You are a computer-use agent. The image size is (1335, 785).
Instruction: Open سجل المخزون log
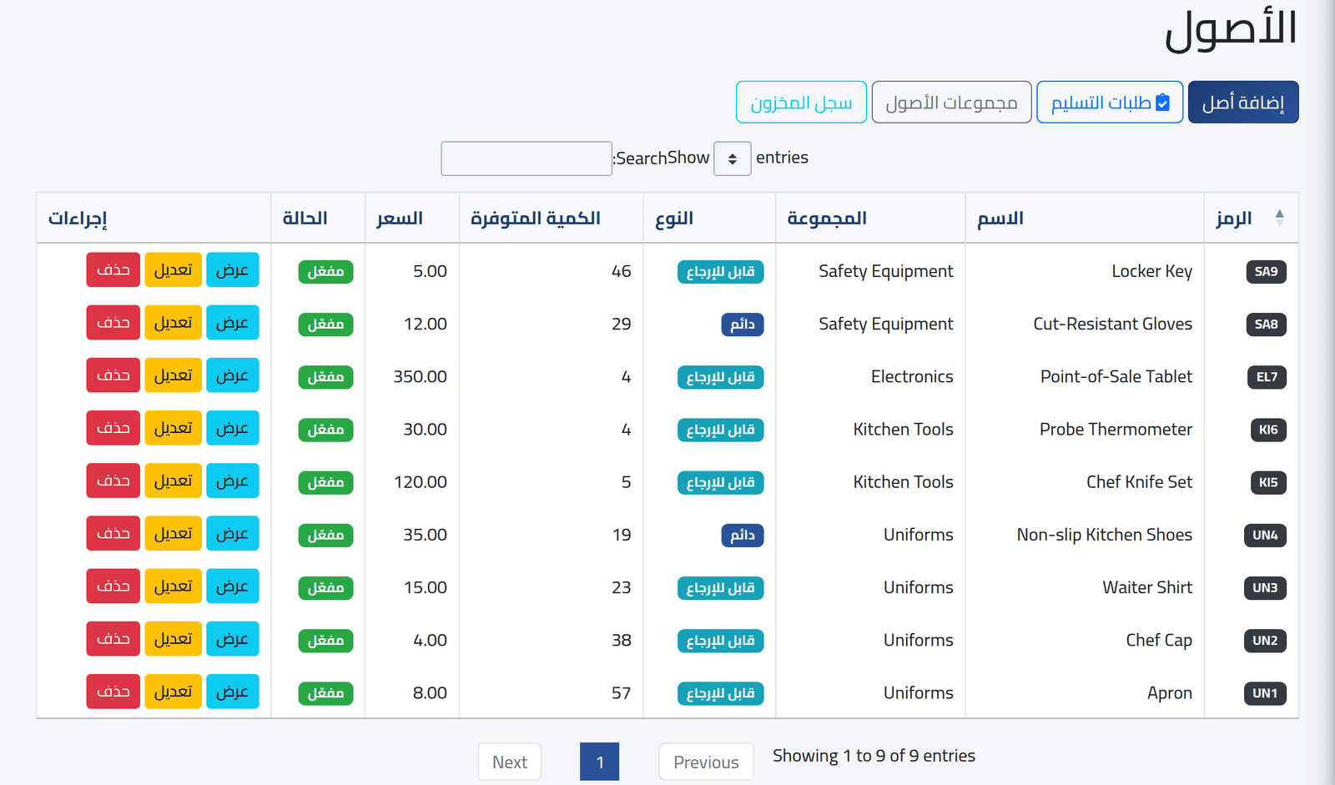(x=801, y=102)
